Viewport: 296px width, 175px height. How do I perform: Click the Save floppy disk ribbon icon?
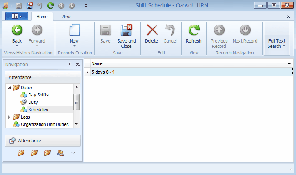click(x=105, y=30)
